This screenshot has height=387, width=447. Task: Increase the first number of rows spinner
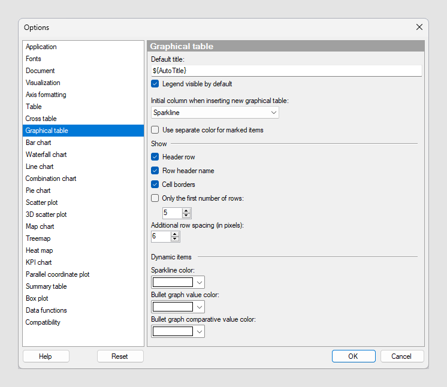186,211
